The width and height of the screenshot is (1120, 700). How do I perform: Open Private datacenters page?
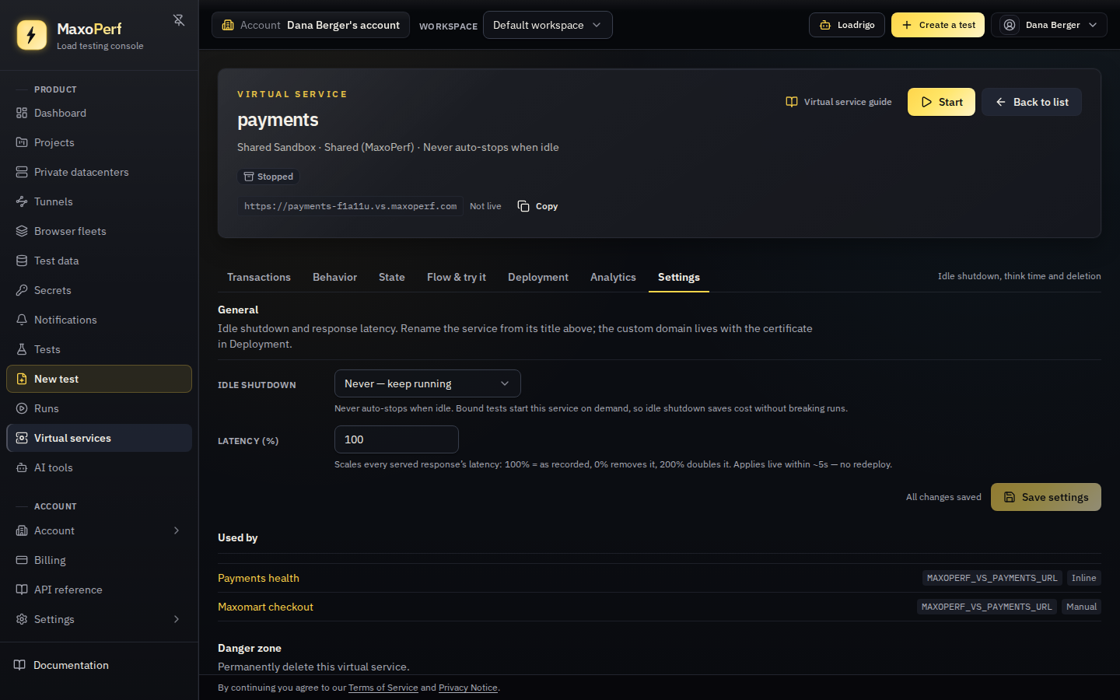point(100,172)
